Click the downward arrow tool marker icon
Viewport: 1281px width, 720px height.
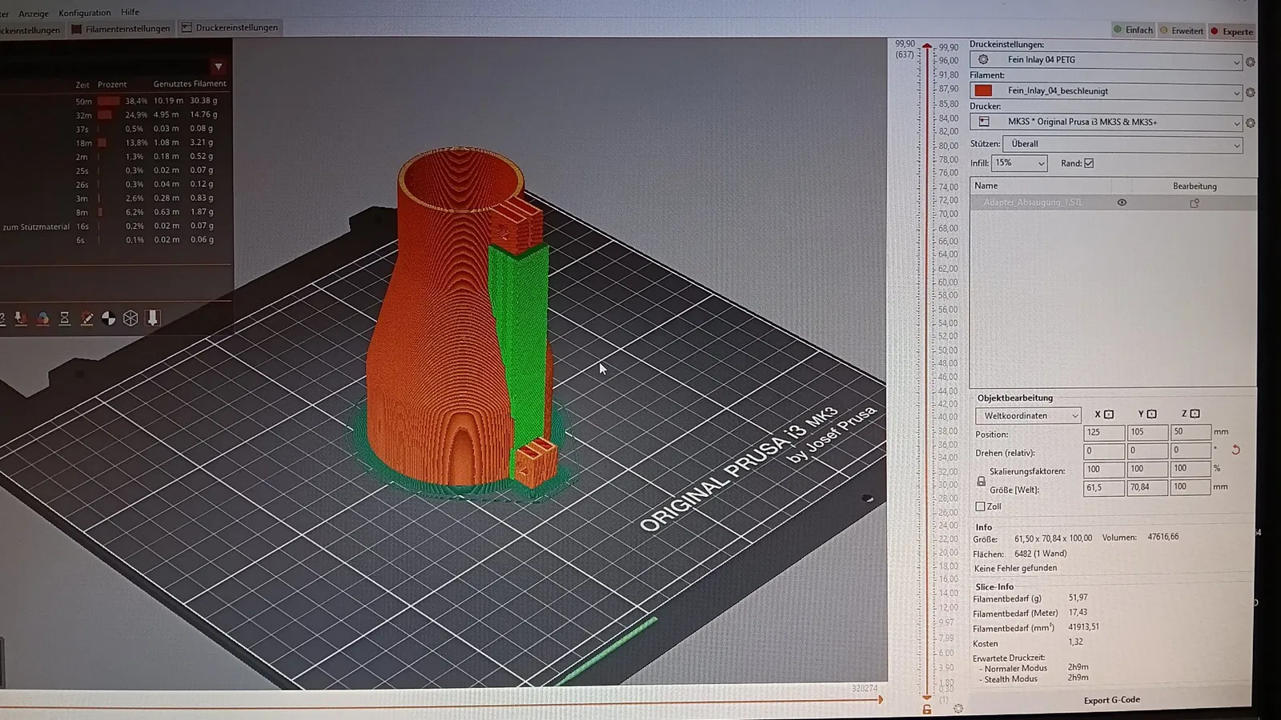153,318
